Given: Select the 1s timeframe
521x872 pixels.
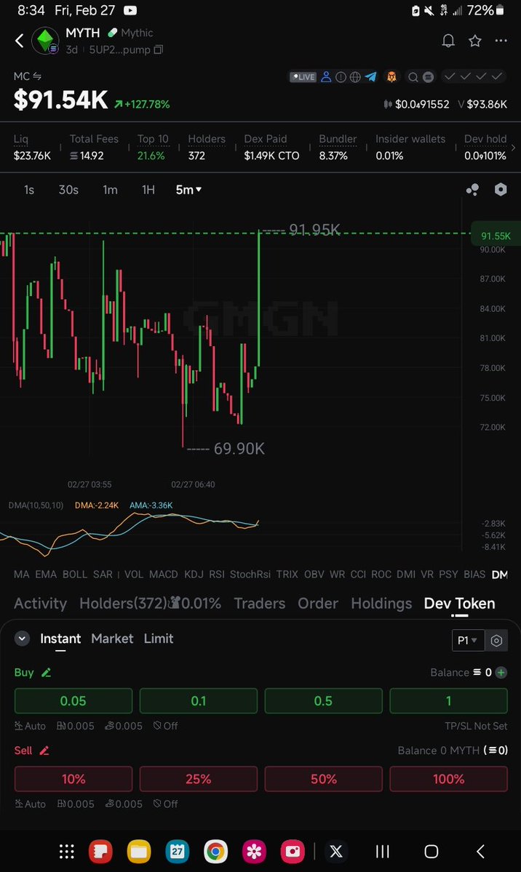Looking at the screenshot, I should [x=29, y=191].
